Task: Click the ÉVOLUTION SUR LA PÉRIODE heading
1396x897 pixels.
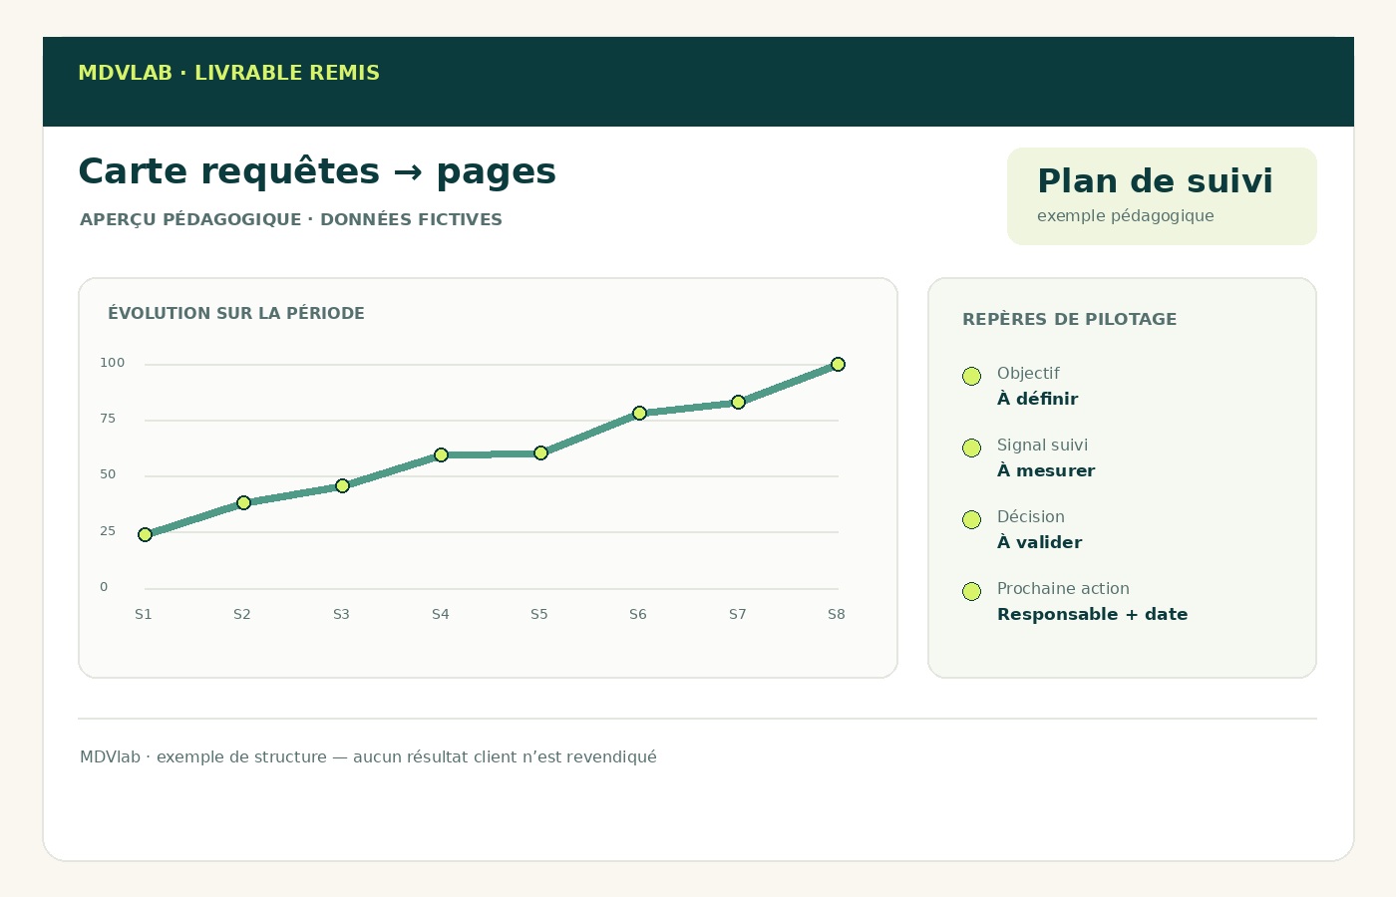Action: point(236,313)
